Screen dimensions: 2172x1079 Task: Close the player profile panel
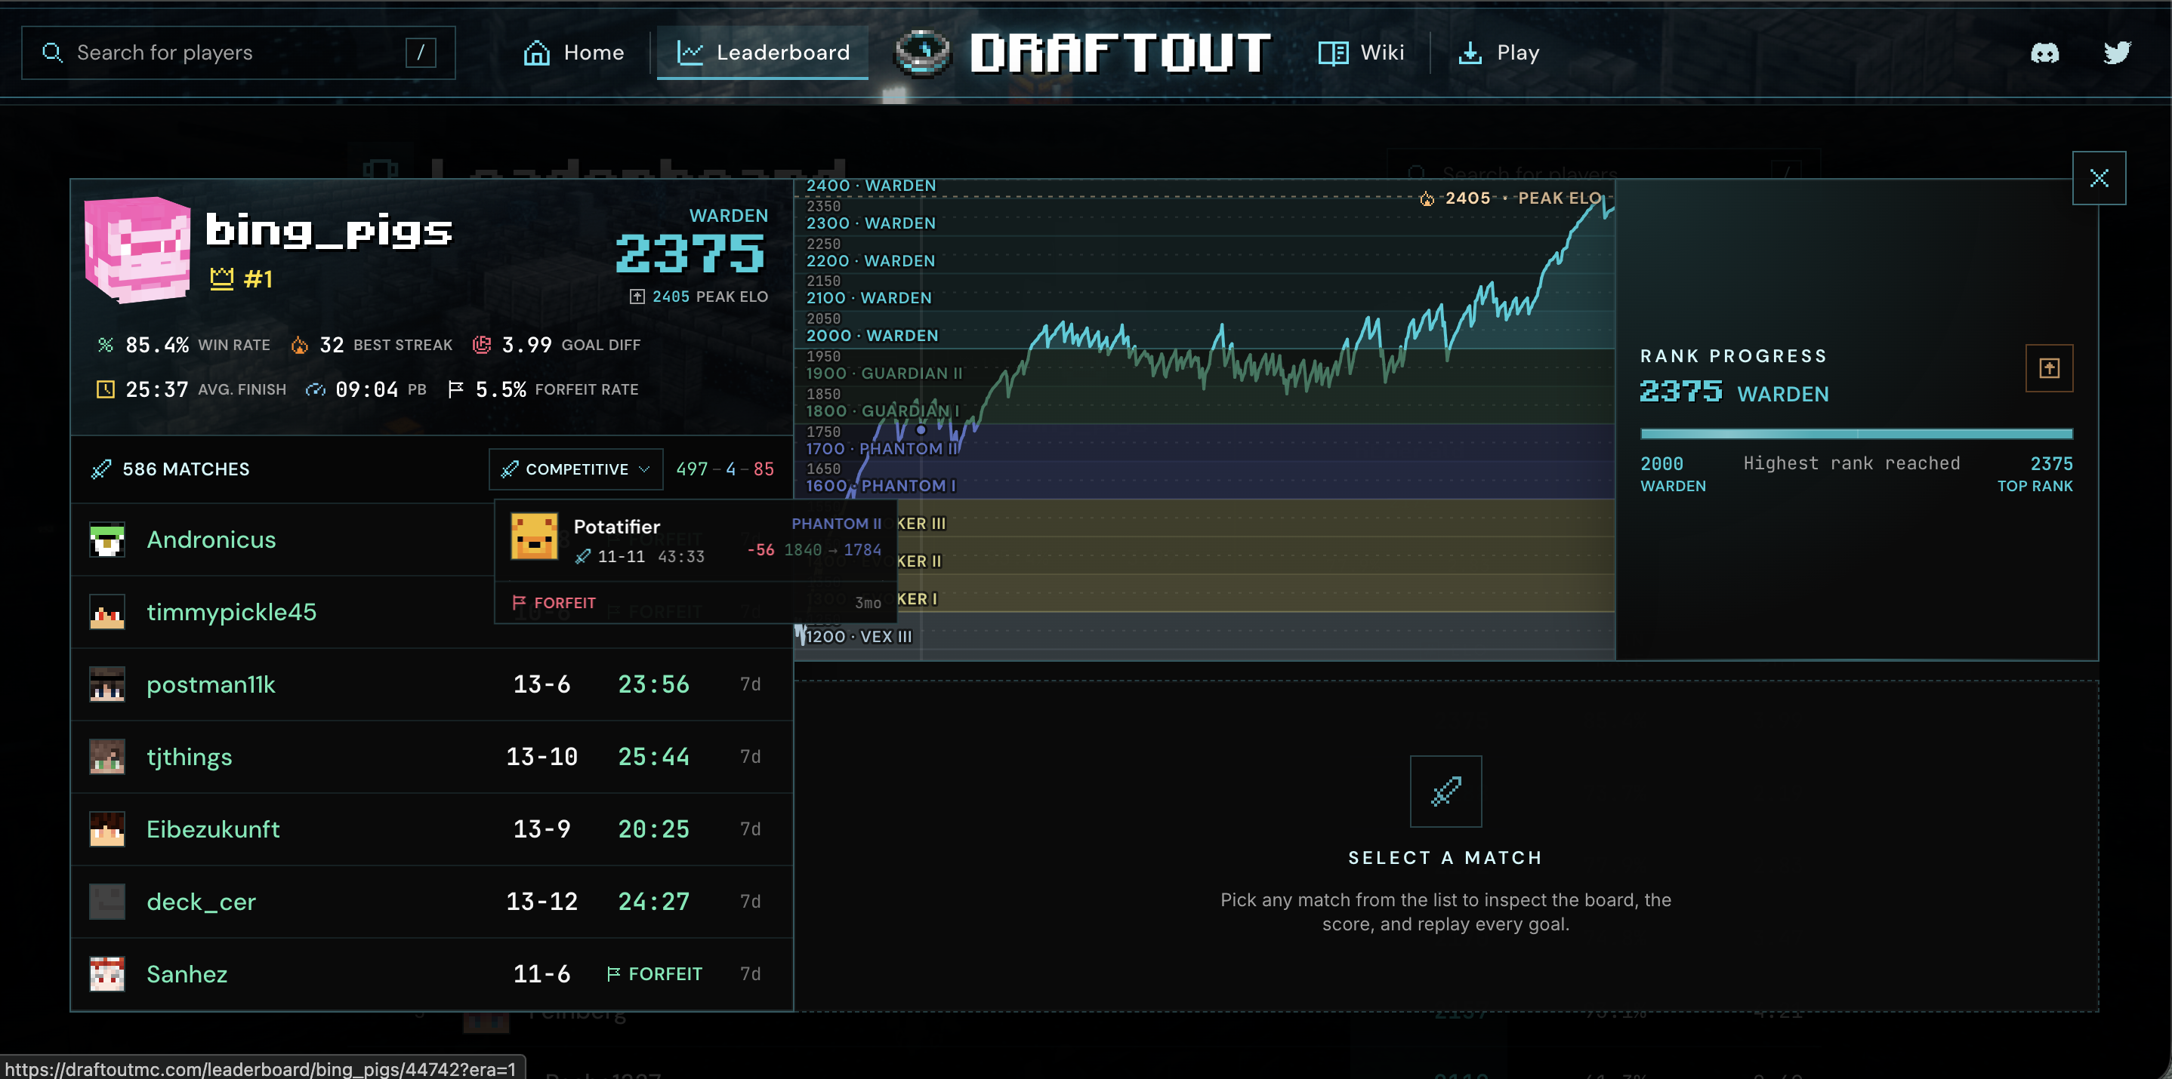pyautogui.click(x=2099, y=178)
